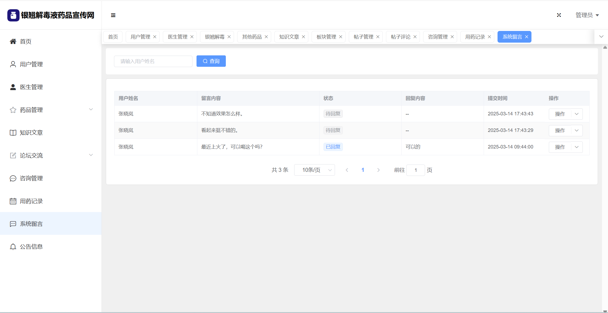The width and height of the screenshot is (608, 313).
Task: Open tabs overflow chevron at far right
Action: tap(601, 37)
